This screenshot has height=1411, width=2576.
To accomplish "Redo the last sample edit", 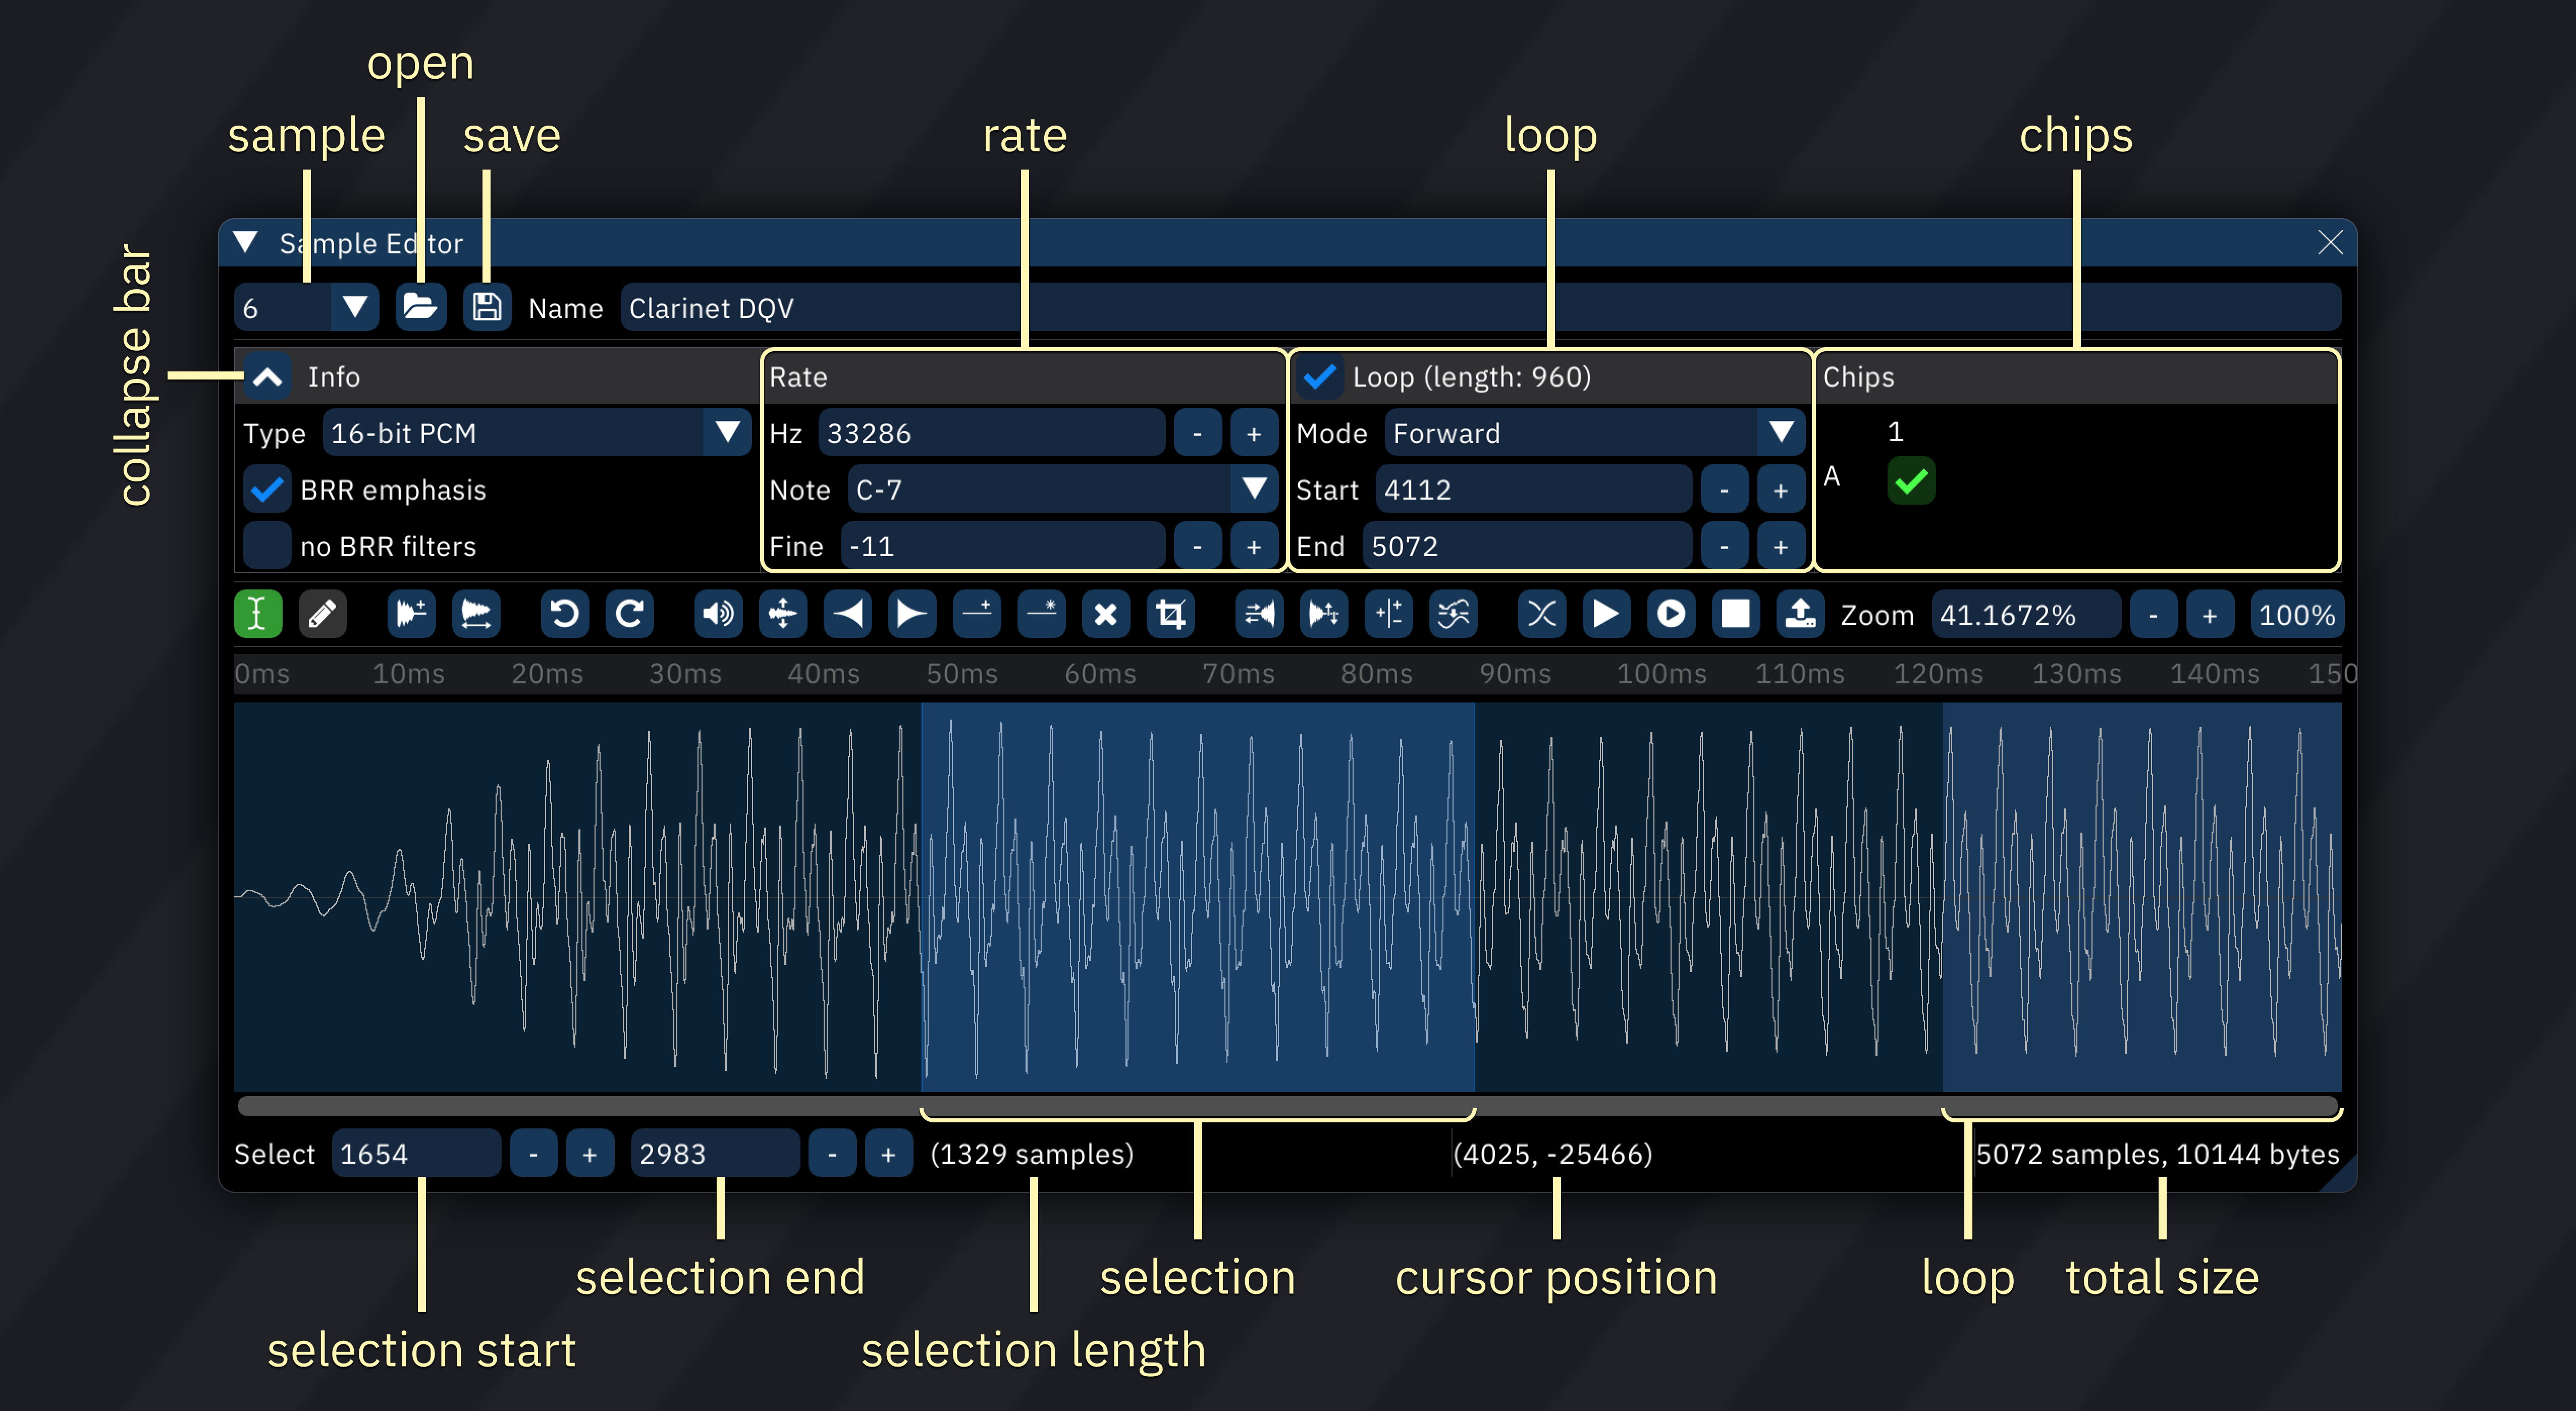I will click(629, 614).
